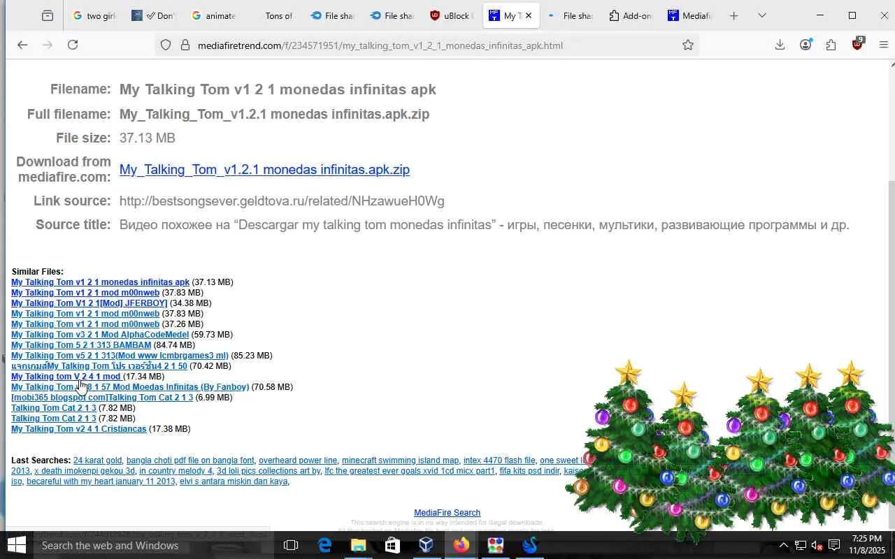The image size is (895, 559).
Task: Open the Thai-titled My Talking Tom 70.42 MB link
Action: (99, 366)
